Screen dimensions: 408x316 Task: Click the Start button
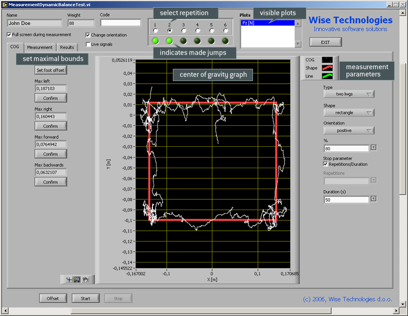pos(86,299)
